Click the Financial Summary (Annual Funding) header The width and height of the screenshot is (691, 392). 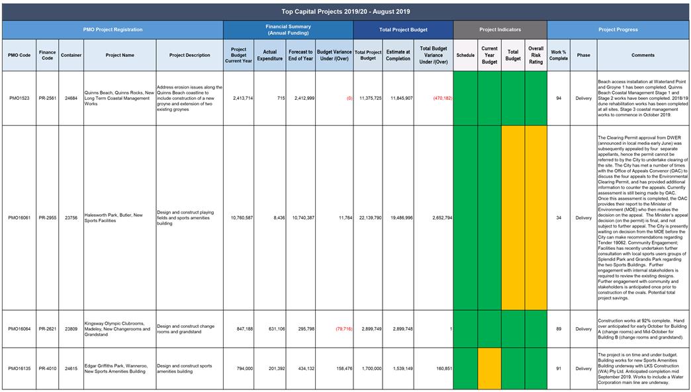[288, 30]
